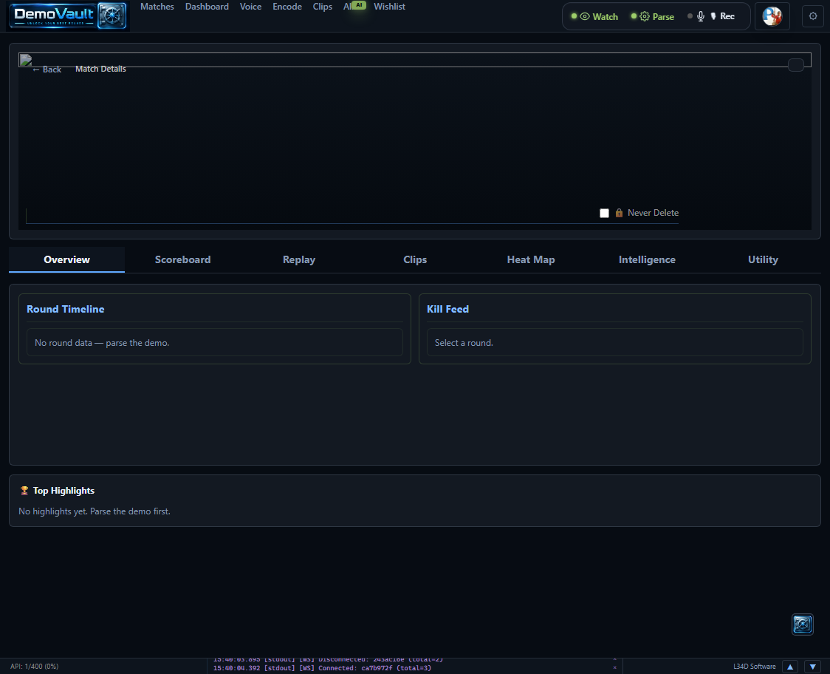Click the Watch eye icon
The width and height of the screenshot is (830, 674).
click(584, 16)
